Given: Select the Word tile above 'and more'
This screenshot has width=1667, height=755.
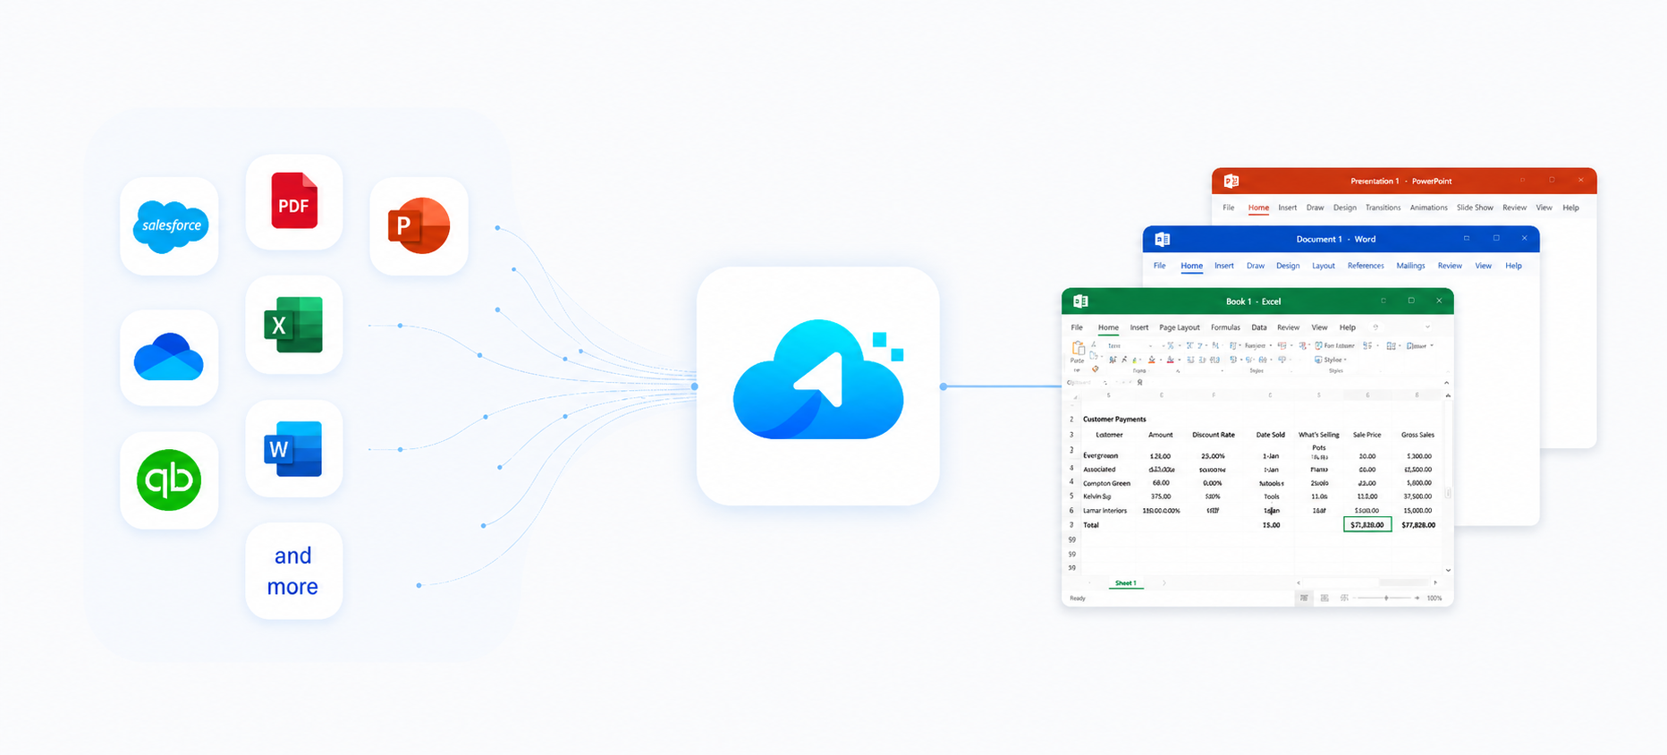Looking at the screenshot, I should [x=294, y=448].
